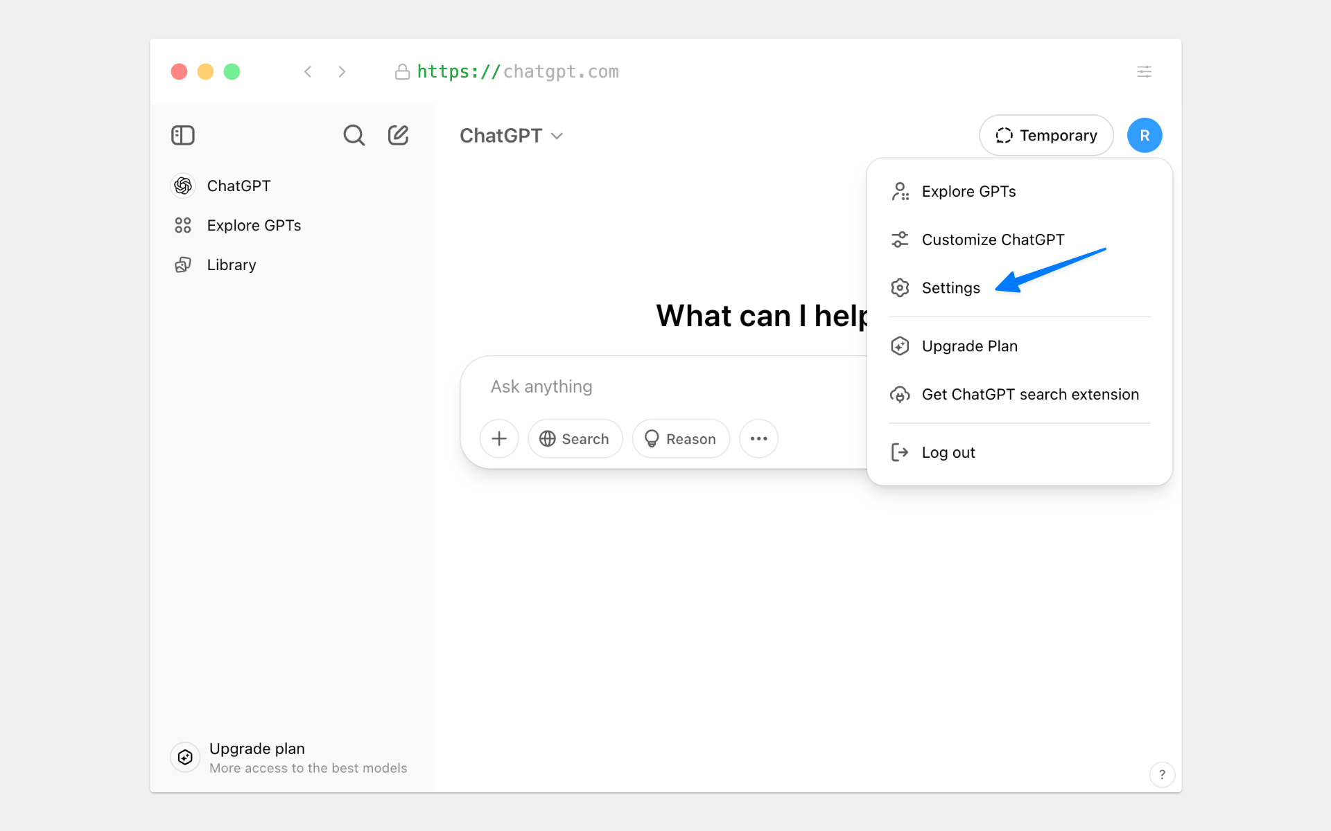The image size is (1331, 831).
Task: Open the three-dots more tools button
Action: tap(758, 438)
